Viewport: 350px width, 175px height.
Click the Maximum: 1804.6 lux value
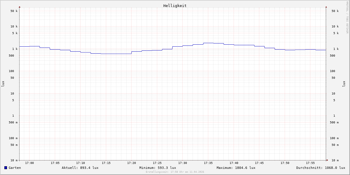(236, 168)
